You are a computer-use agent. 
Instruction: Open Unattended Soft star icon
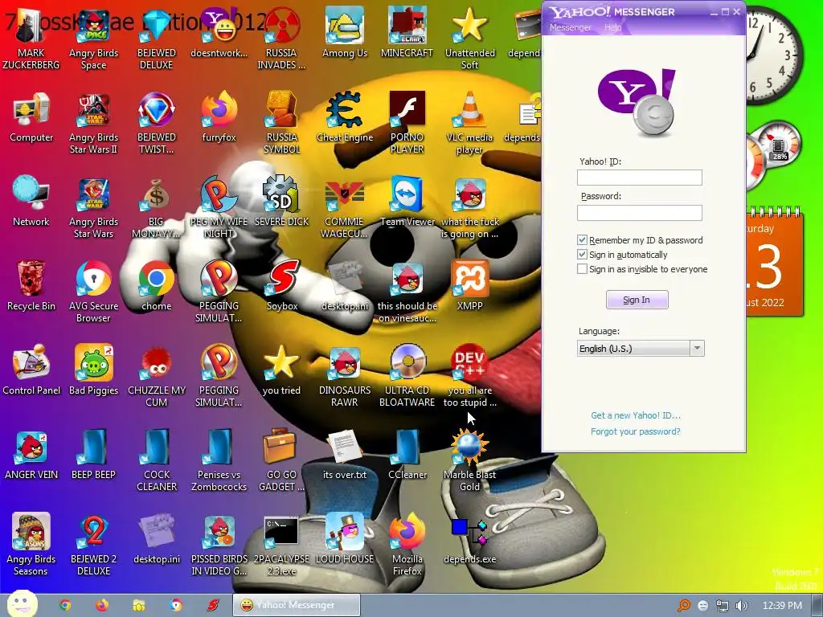(x=469, y=38)
